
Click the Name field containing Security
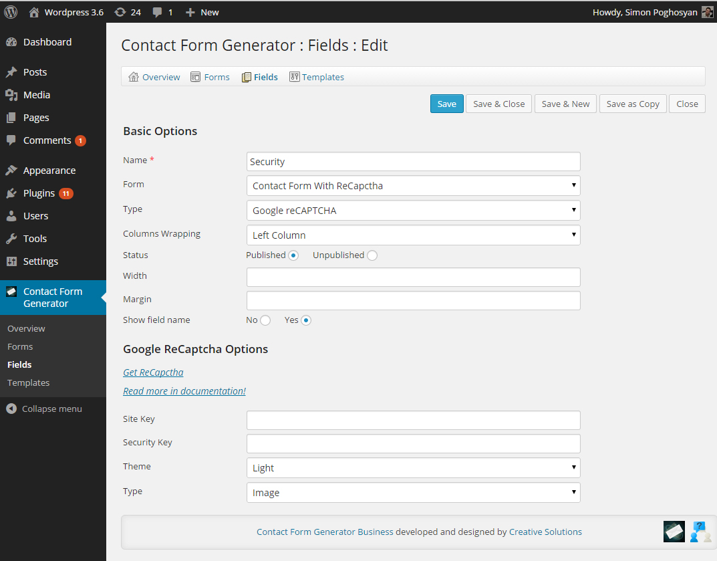[414, 162]
